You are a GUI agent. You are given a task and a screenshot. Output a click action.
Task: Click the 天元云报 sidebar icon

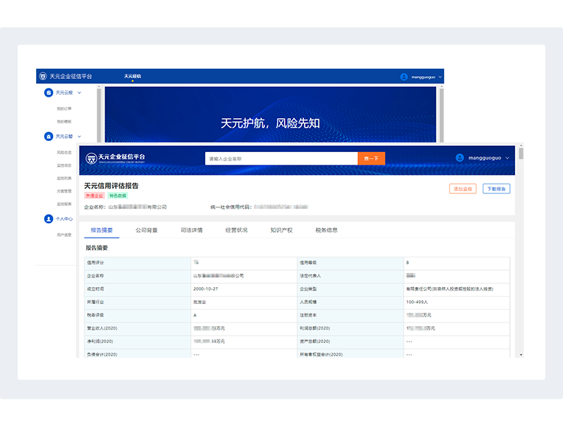[x=49, y=93]
